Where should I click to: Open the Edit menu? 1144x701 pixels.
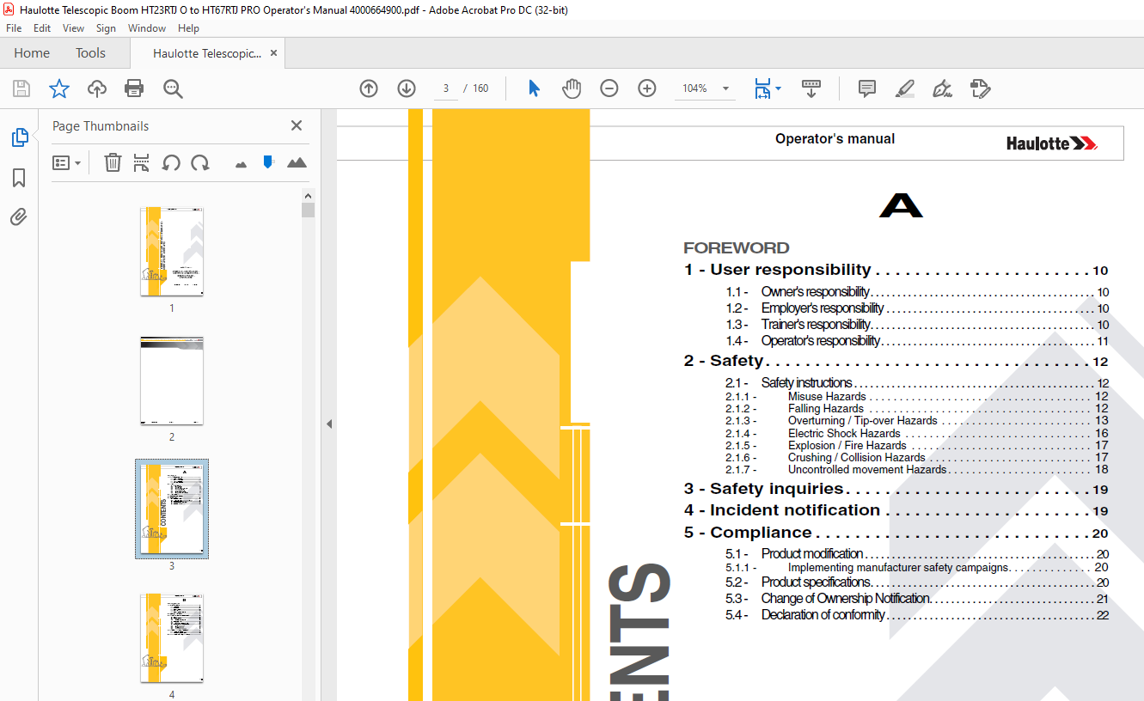pyautogui.click(x=42, y=28)
